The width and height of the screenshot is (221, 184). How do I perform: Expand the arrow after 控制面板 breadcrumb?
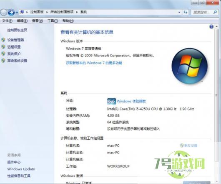47,12
